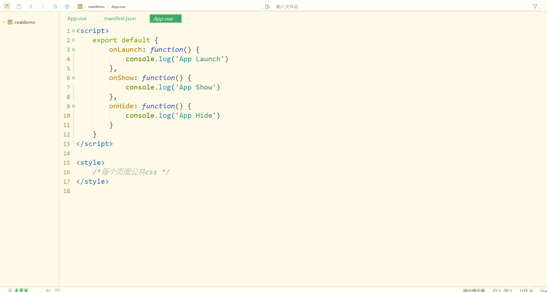The height and width of the screenshot is (292, 547).
Task: Click the 'export default {' code line
Action: click(x=126, y=40)
